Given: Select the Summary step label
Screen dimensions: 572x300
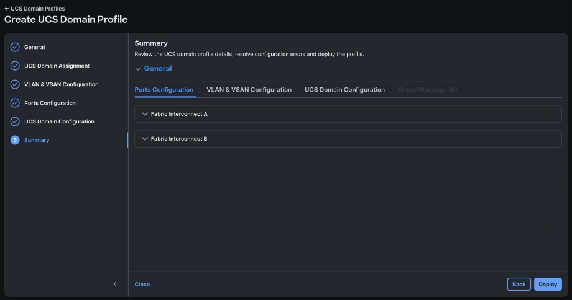Looking at the screenshot, I should point(37,140).
